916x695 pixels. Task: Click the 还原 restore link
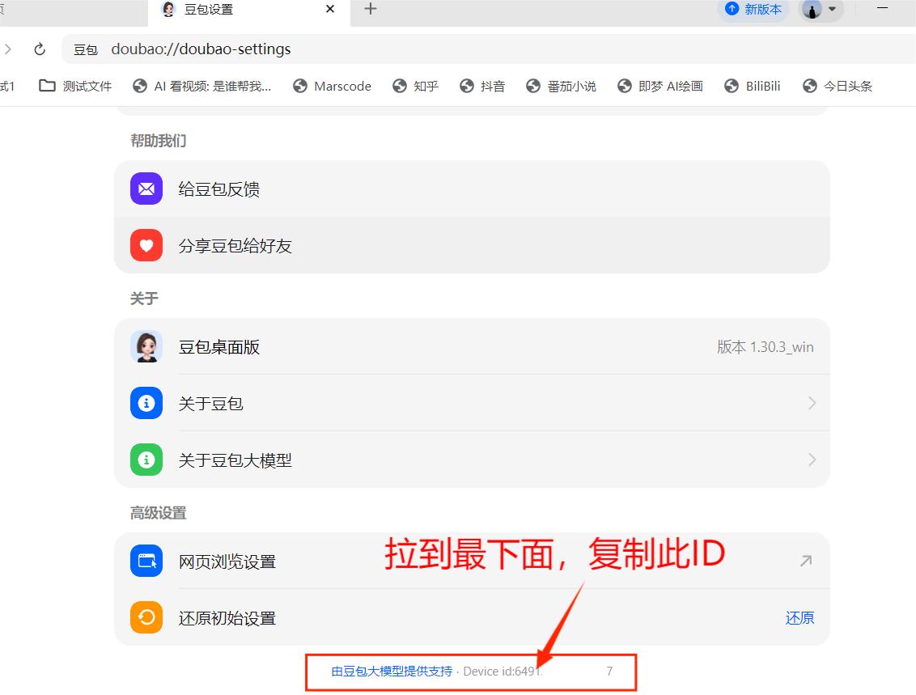pos(799,618)
